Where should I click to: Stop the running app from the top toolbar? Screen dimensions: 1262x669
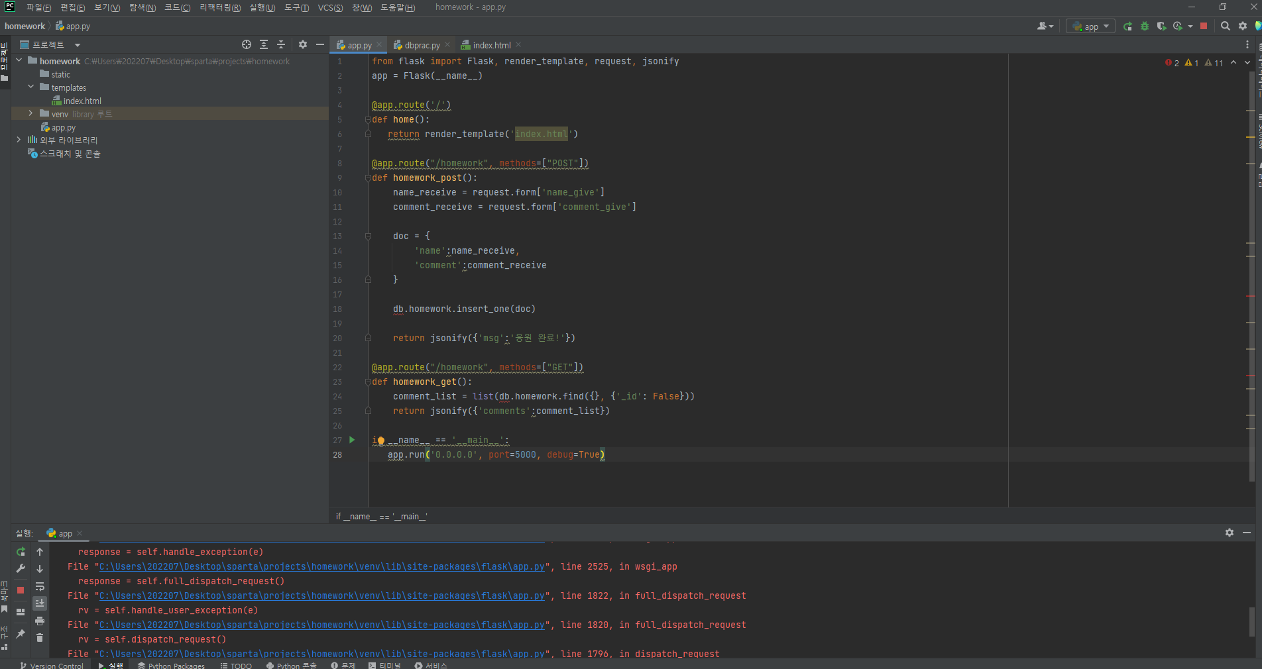[x=1204, y=26]
